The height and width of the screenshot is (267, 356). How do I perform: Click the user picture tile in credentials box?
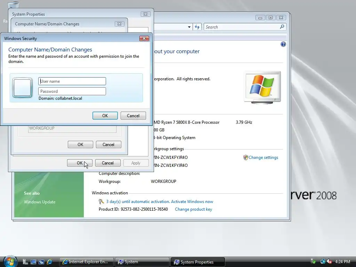(22, 88)
